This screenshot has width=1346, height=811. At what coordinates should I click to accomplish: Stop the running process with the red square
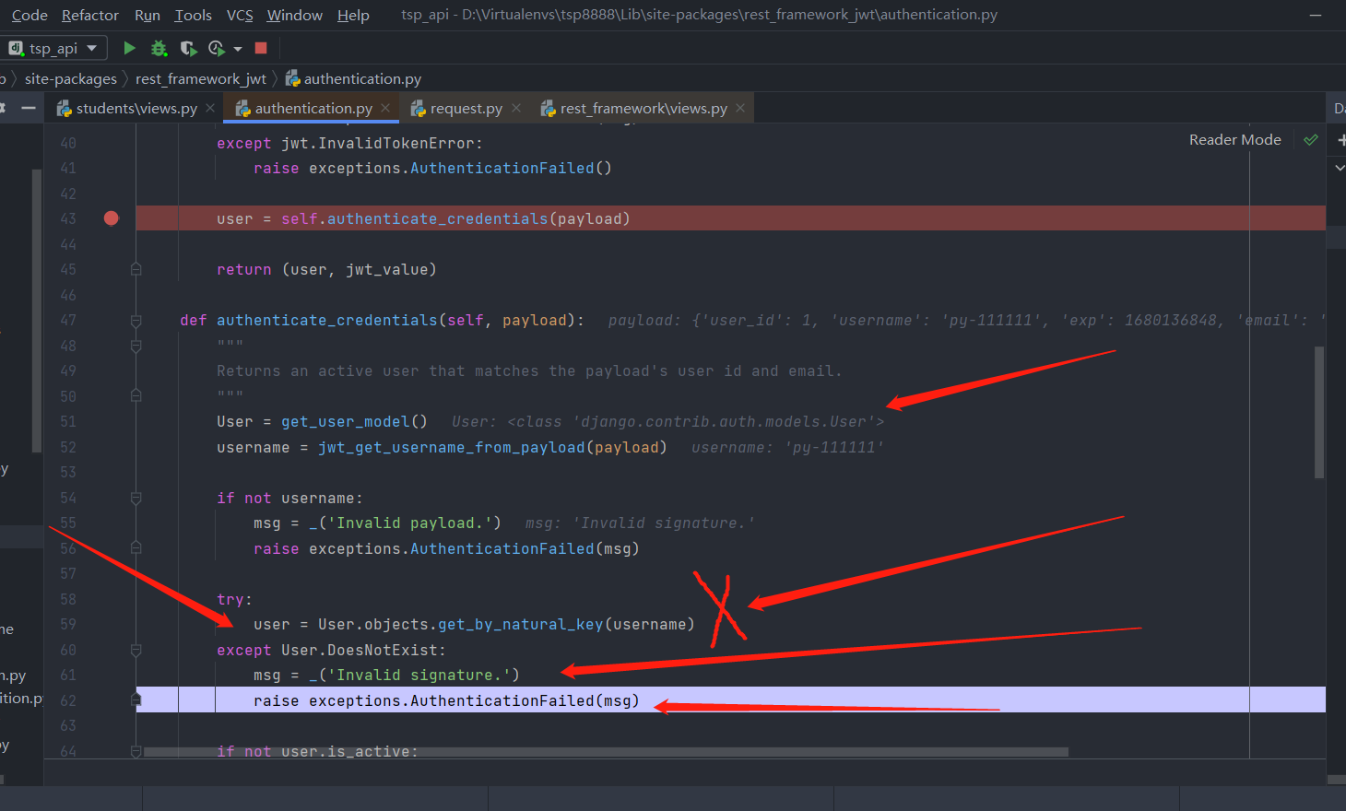(x=261, y=48)
